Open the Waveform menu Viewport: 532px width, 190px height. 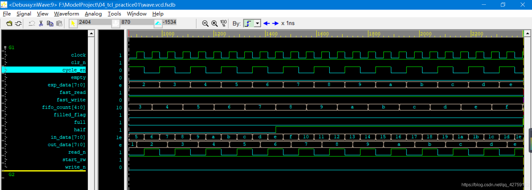[66, 14]
